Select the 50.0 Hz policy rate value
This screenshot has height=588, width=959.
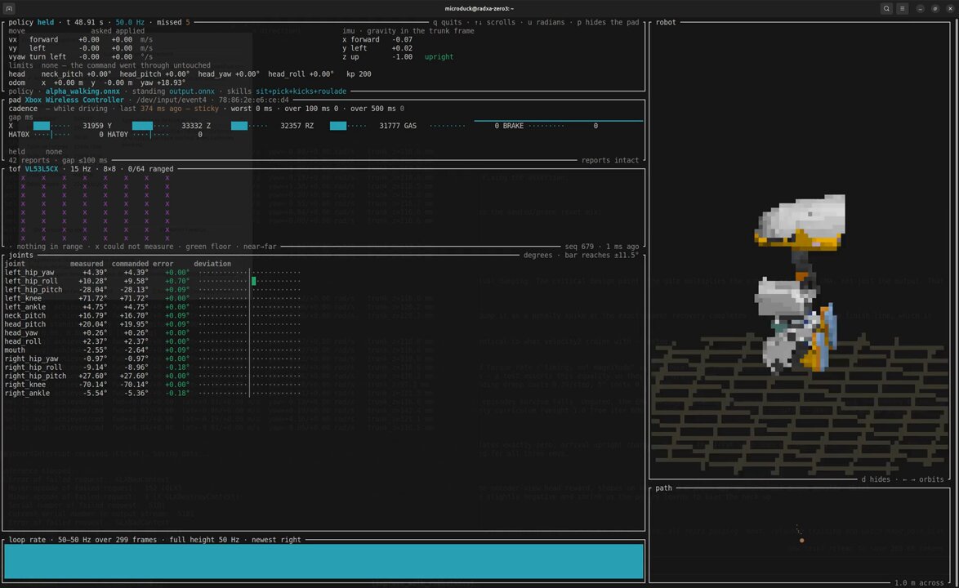pos(130,22)
